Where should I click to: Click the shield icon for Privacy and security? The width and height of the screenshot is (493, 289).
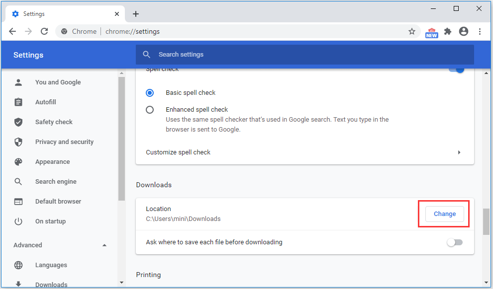tap(18, 142)
